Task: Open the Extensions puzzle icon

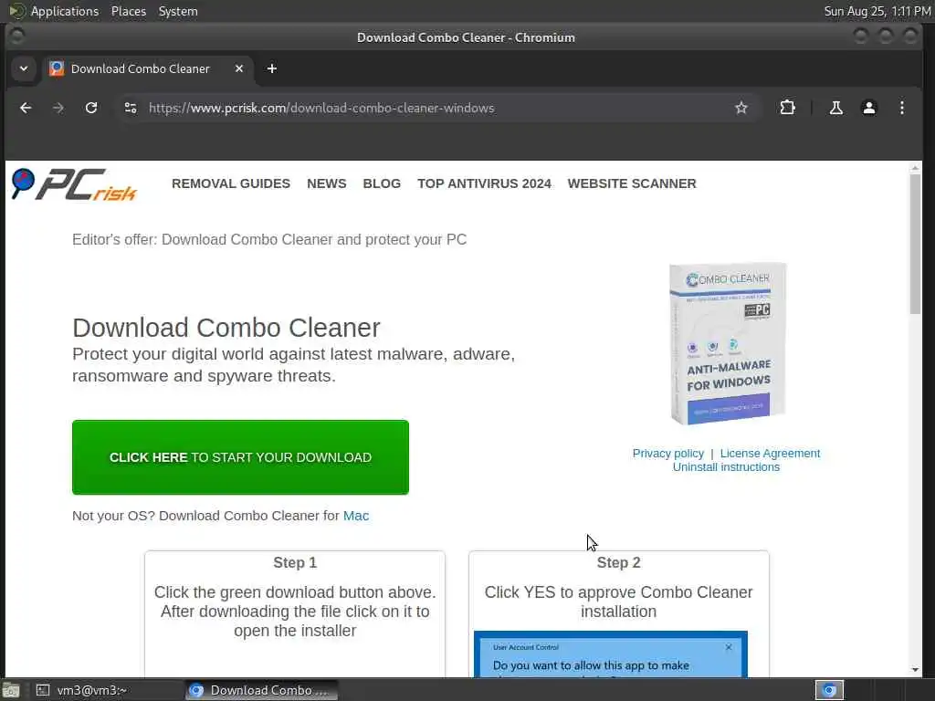Action: (x=787, y=108)
